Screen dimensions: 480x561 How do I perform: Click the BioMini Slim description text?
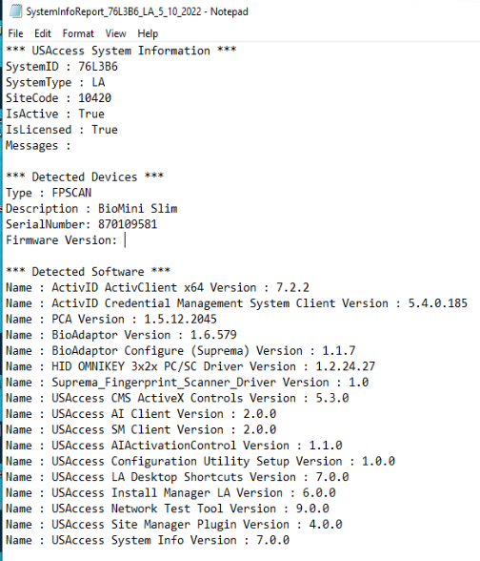point(137,209)
